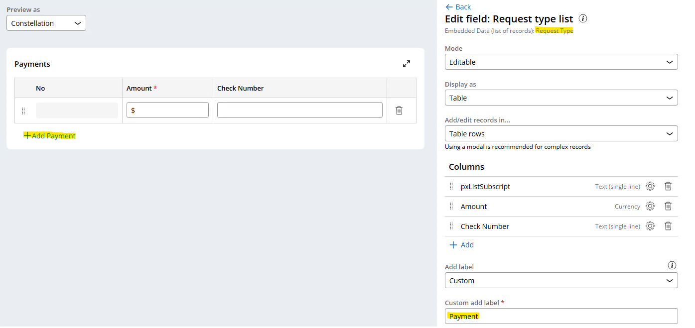
Task: Open settings gear for Check Number column
Action: click(x=650, y=226)
